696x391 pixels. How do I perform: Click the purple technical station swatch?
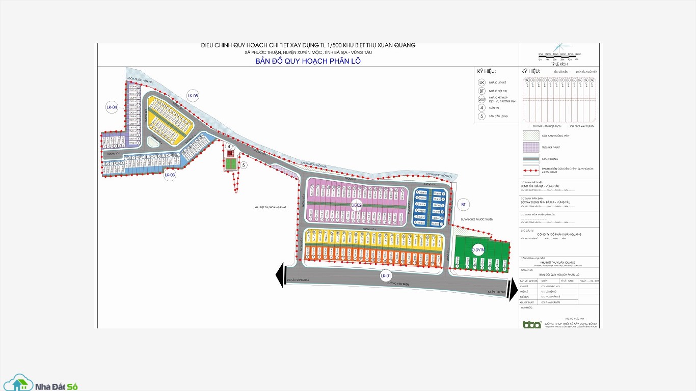click(x=530, y=147)
